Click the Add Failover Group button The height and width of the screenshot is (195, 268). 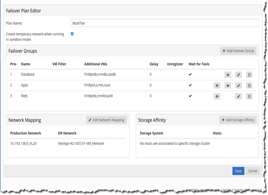click(x=238, y=51)
